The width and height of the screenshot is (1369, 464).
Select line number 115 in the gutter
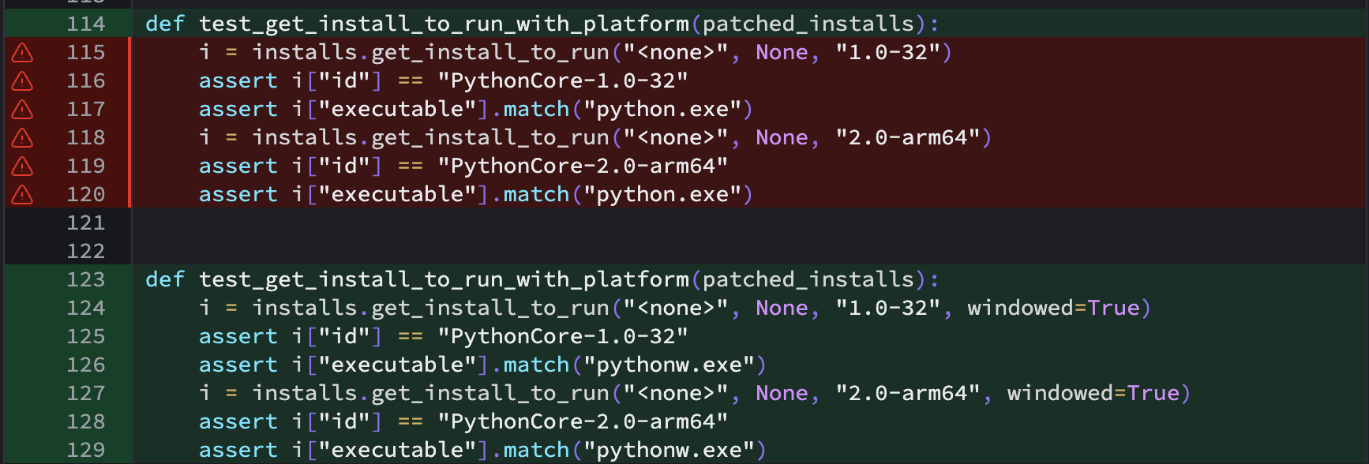pyautogui.click(x=86, y=52)
